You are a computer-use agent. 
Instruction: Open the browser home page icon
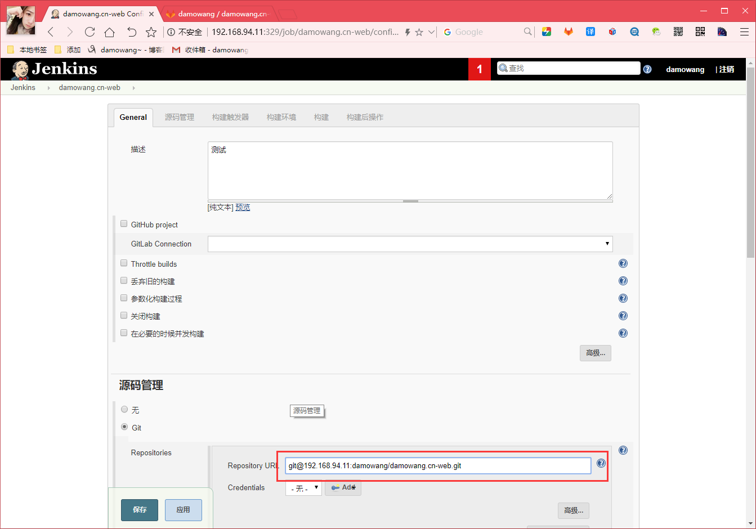click(110, 32)
